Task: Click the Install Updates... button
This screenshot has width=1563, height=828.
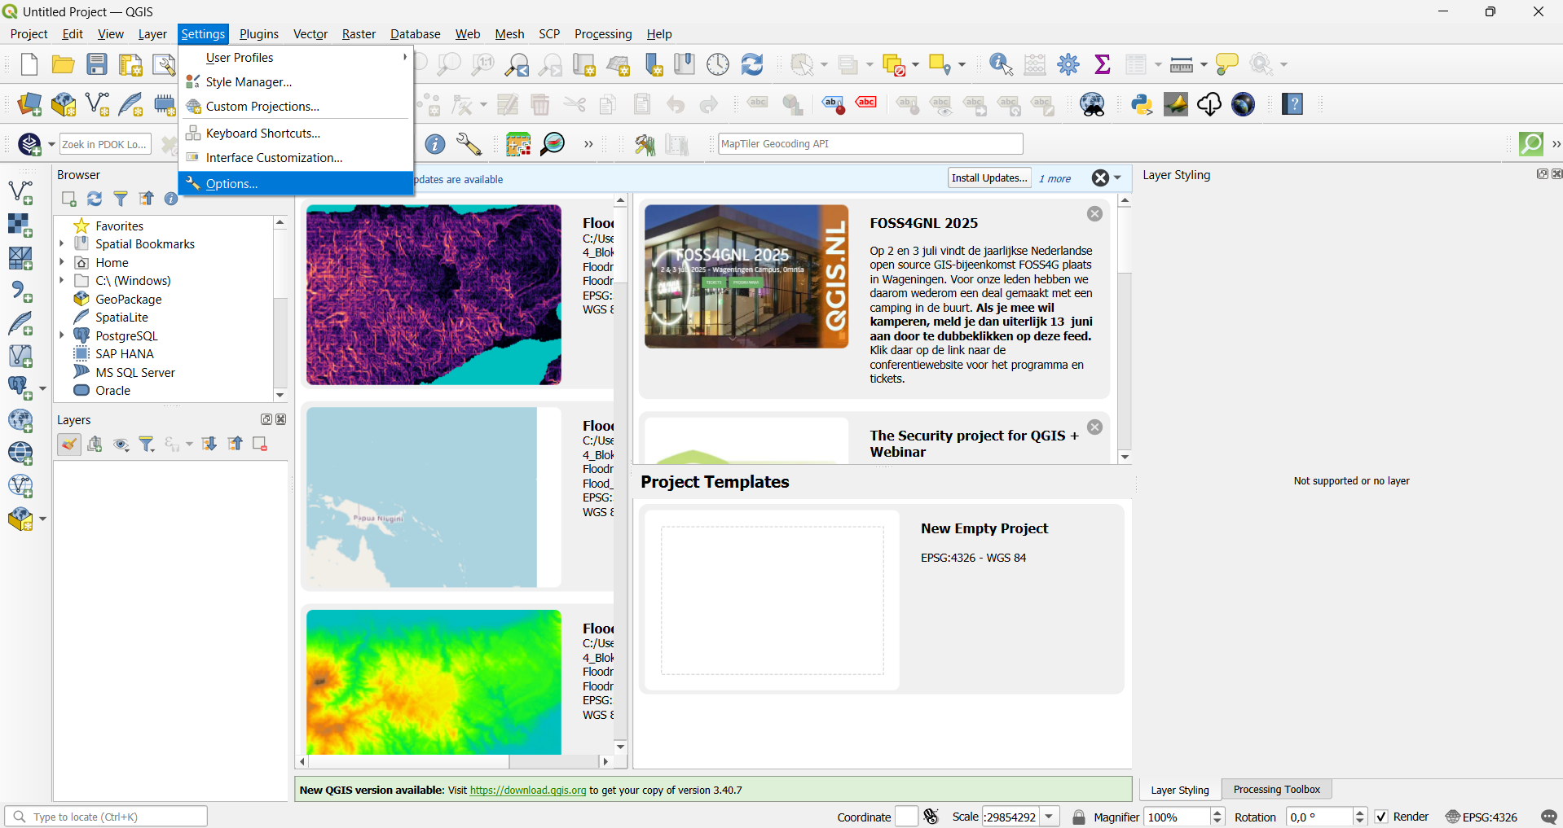Action: click(989, 178)
